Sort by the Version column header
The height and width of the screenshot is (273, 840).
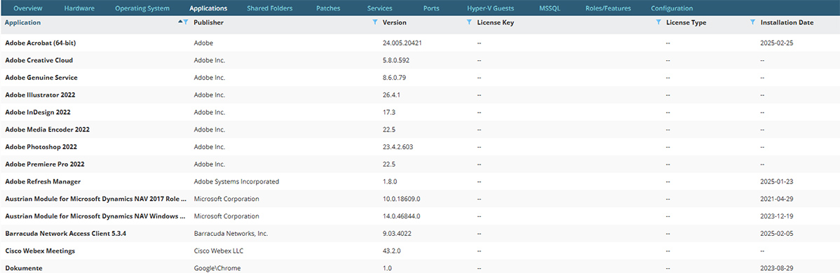click(394, 22)
